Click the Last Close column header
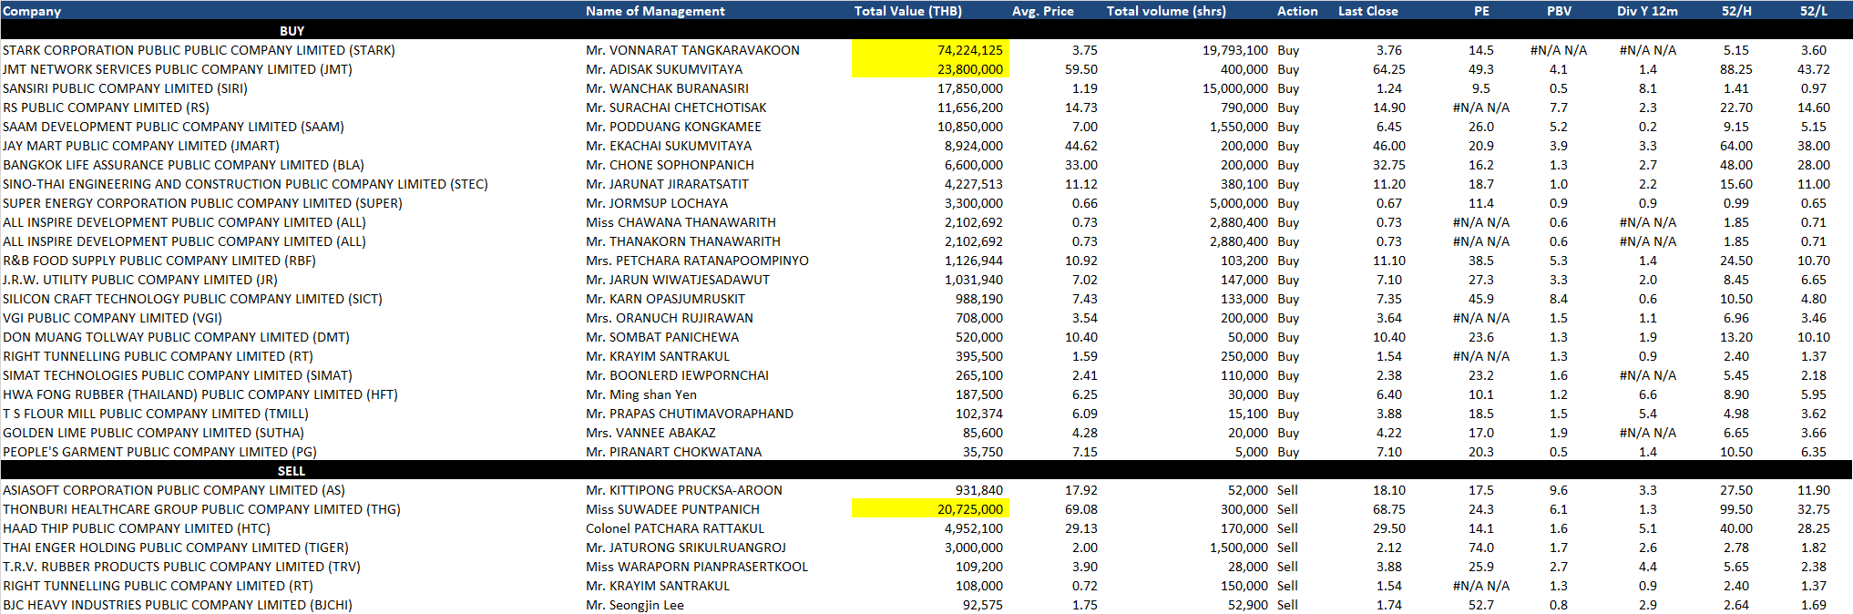Image resolution: width=1853 pixels, height=614 pixels. click(x=1367, y=11)
